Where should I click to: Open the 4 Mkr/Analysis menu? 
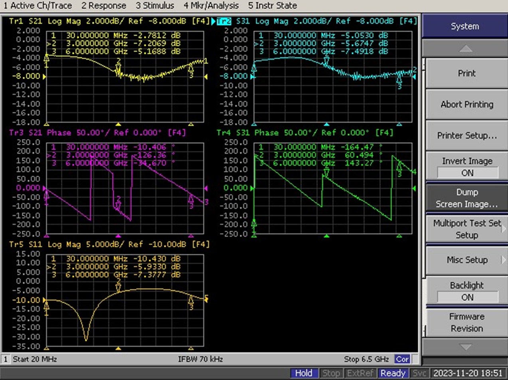[211, 6]
